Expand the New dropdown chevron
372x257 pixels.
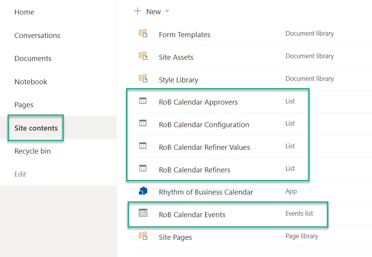tap(167, 11)
